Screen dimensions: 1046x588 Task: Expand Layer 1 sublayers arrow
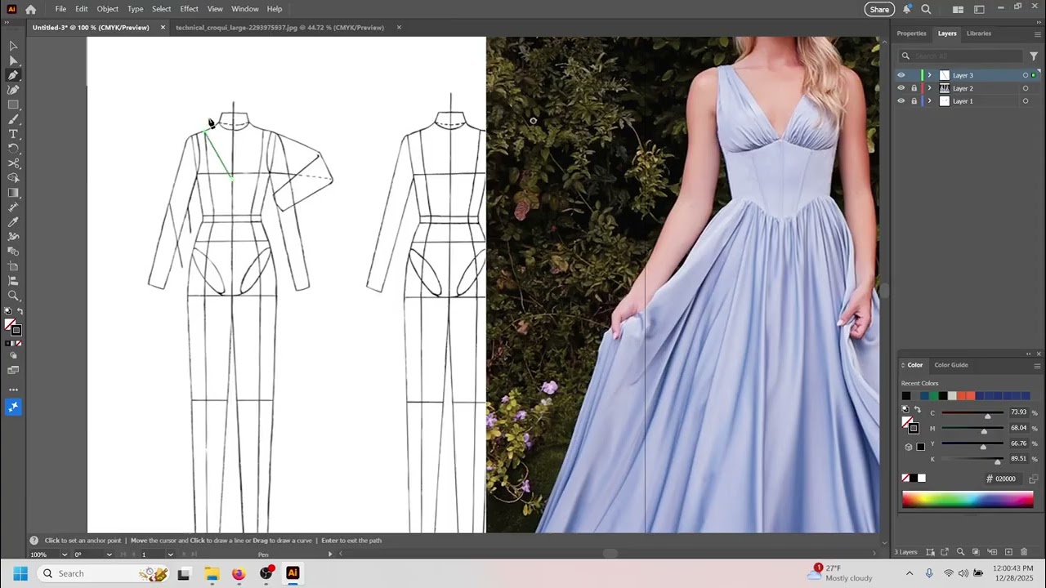(929, 101)
